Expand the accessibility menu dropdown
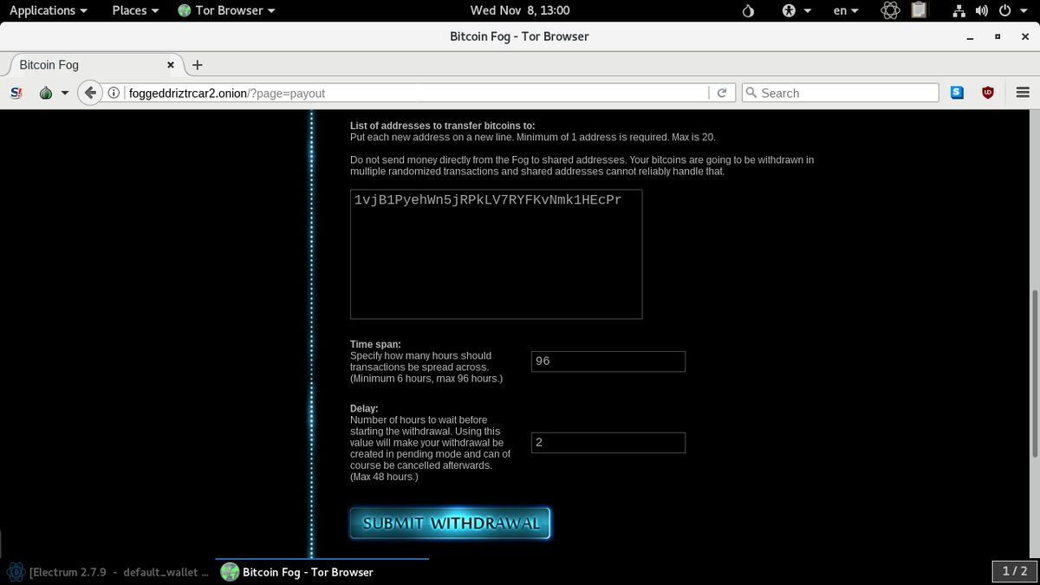 click(x=794, y=10)
